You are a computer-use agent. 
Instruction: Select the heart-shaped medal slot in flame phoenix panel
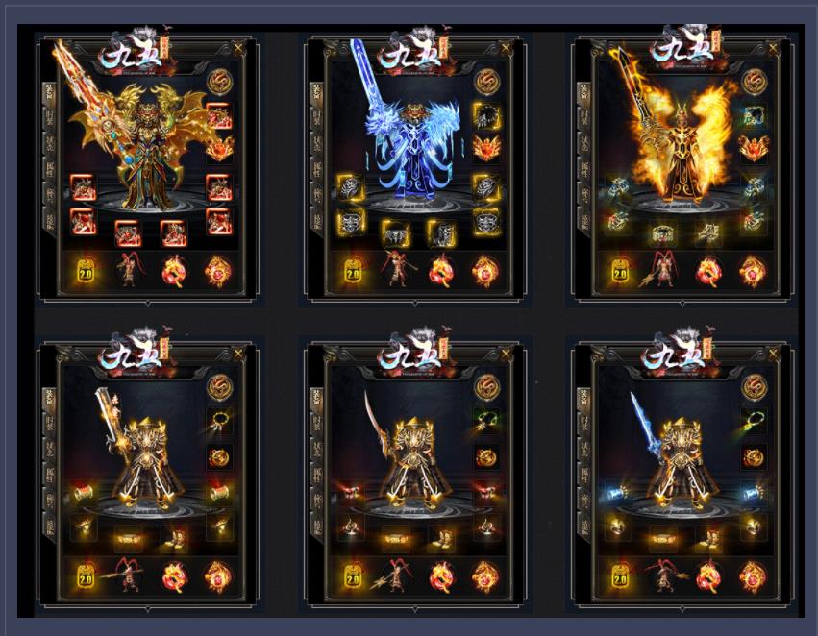coord(754,148)
